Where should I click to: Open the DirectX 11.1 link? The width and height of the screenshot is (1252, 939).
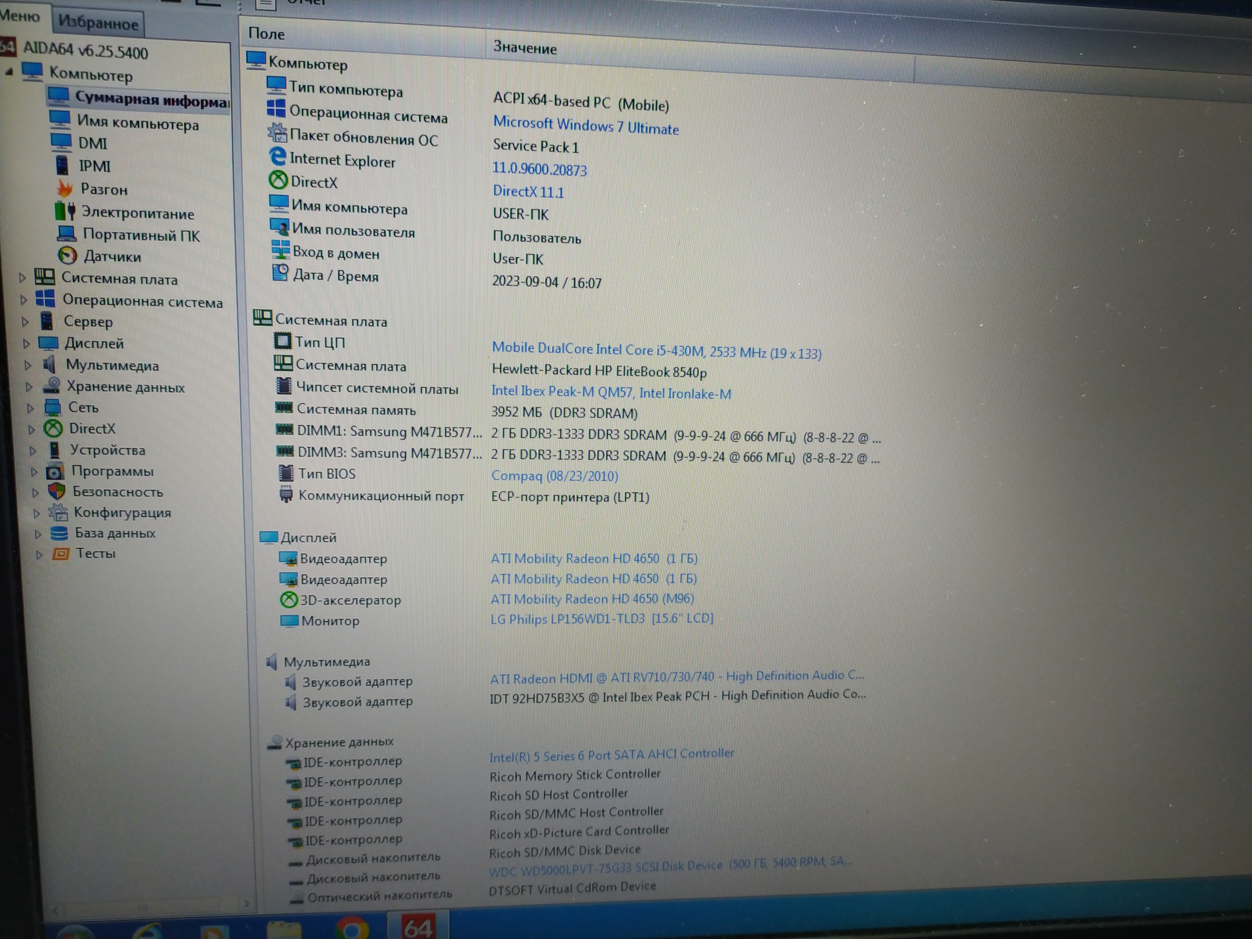tap(528, 191)
